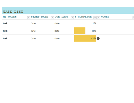Select the NOTES column header

click(x=105, y=17)
